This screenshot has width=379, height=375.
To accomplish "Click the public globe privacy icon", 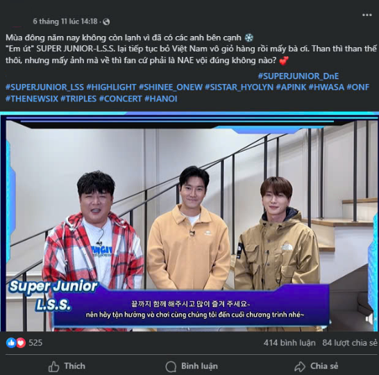I will pyautogui.click(x=106, y=22).
